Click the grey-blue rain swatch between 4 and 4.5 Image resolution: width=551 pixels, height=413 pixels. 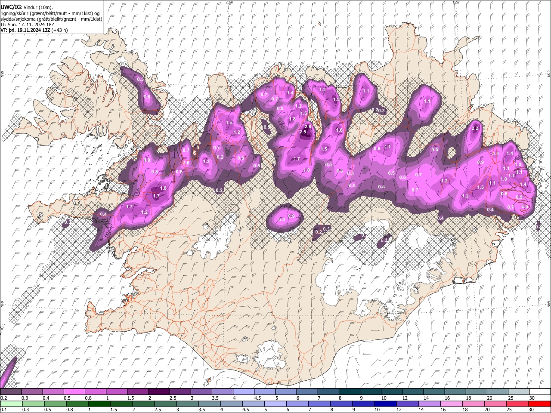pos(231,404)
